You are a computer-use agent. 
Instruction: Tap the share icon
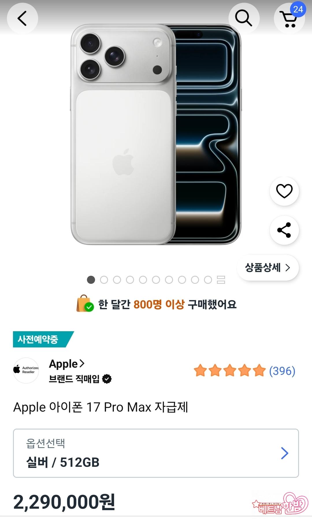click(x=284, y=230)
